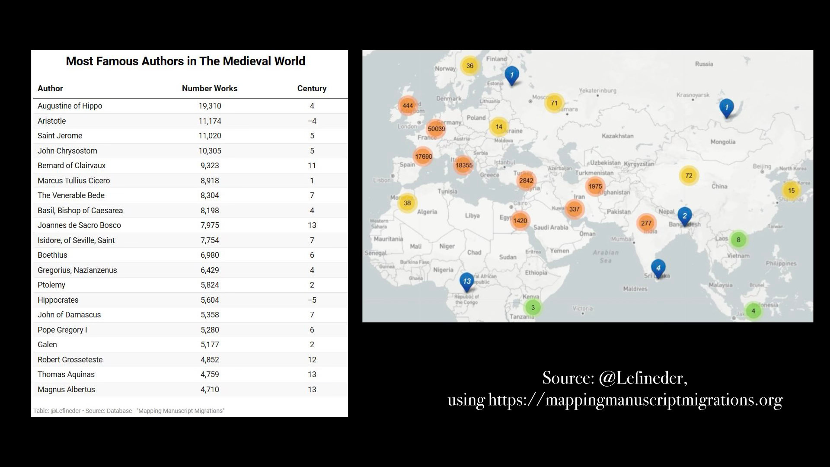This screenshot has height=467, width=830.
Task: Select The Venerable Bede row name
Action: [x=71, y=195]
